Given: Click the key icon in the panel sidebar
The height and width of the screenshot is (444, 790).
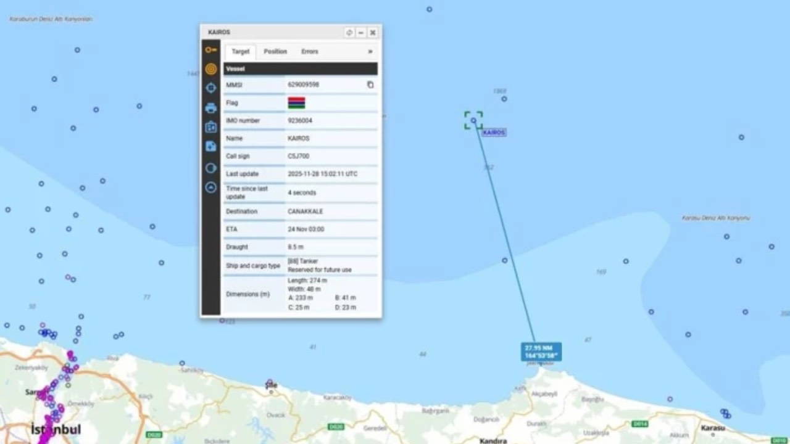Looking at the screenshot, I should pos(210,50).
